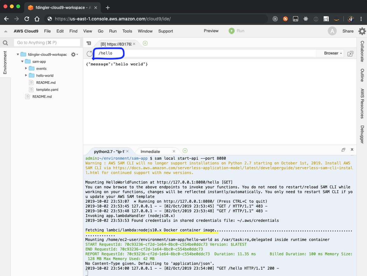Click the Chrome profile avatar
The width and height of the screenshot is (367, 276).
351,19
